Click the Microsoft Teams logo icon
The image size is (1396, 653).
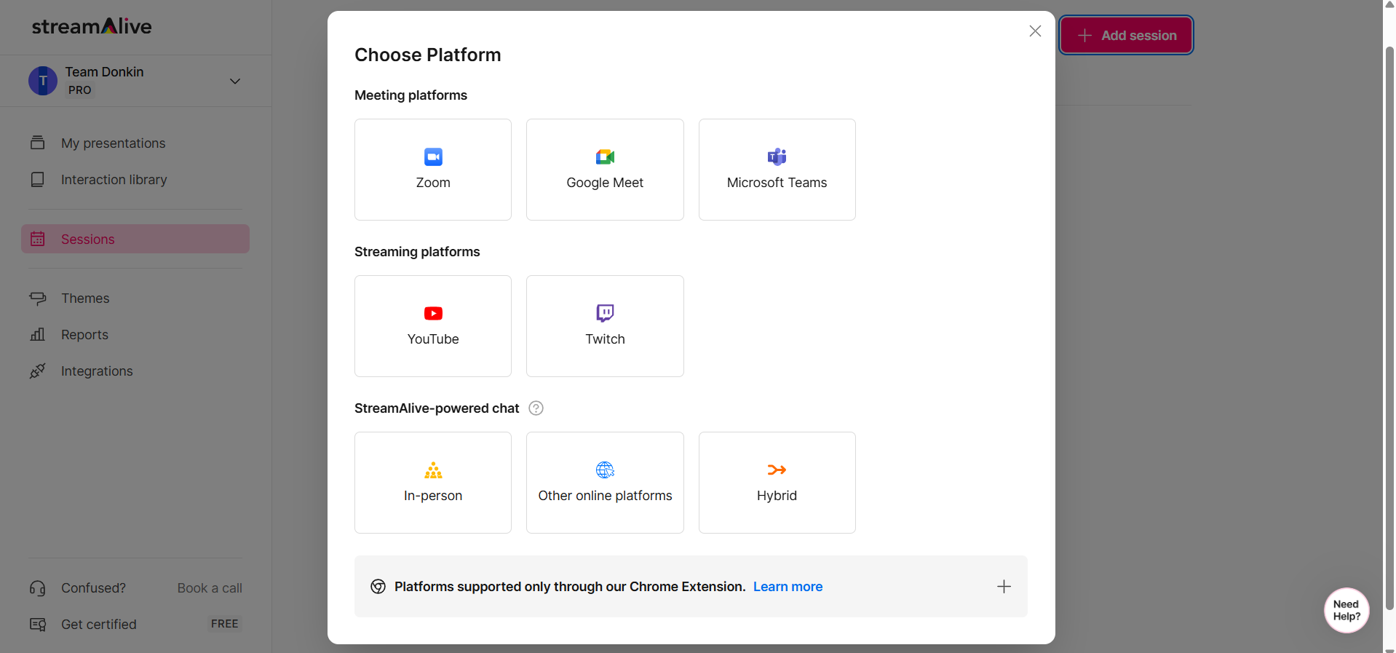pyautogui.click(x=777, y=157)
